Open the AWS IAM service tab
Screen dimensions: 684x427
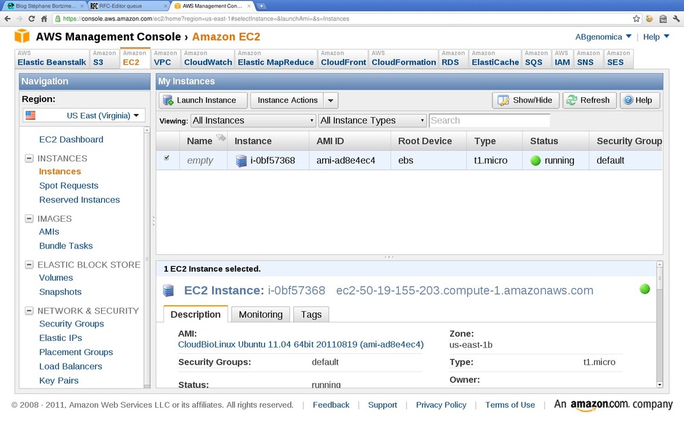coord(562,58)
